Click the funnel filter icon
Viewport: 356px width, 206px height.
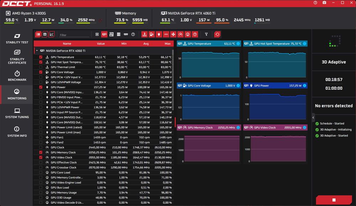click(x=206, y=34)
